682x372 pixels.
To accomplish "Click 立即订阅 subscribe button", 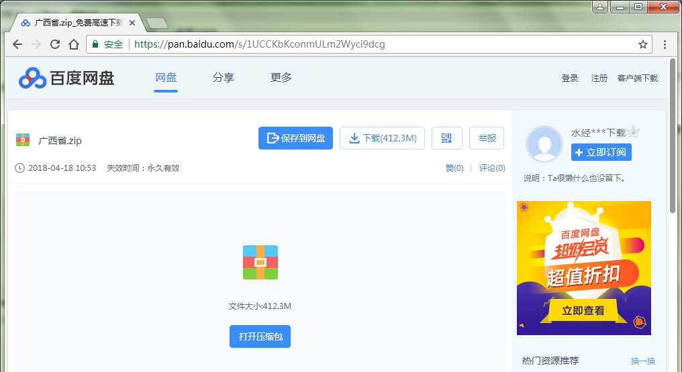I will click(x=601, y=152).
